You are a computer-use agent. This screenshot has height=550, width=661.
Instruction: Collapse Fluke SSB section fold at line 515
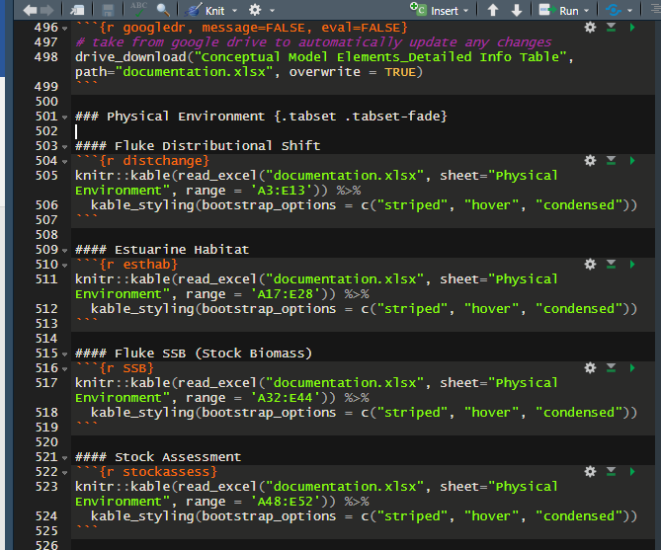click(64, 354)
